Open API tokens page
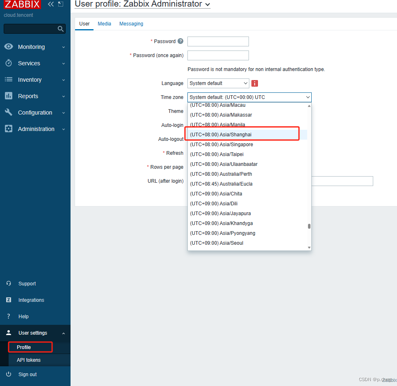The height and width of the screenshot is (386, 397). pos(29,360)
